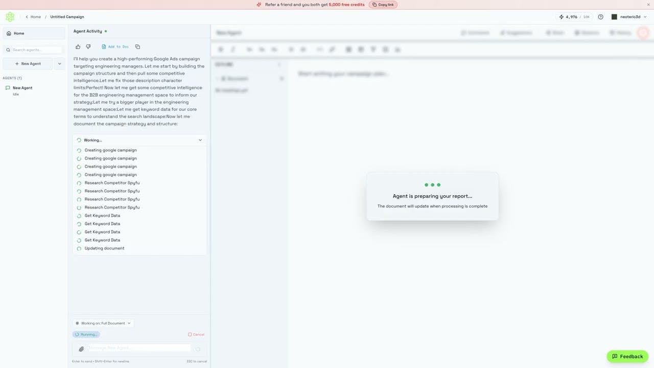Click the Agent Activity panel heading
The width and height of the screenshot is (654, 368).
tap(88, 31)
